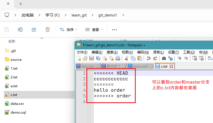Cut selection with the scissors icon
The image size is (213, 123).
(x=127, y=58)
